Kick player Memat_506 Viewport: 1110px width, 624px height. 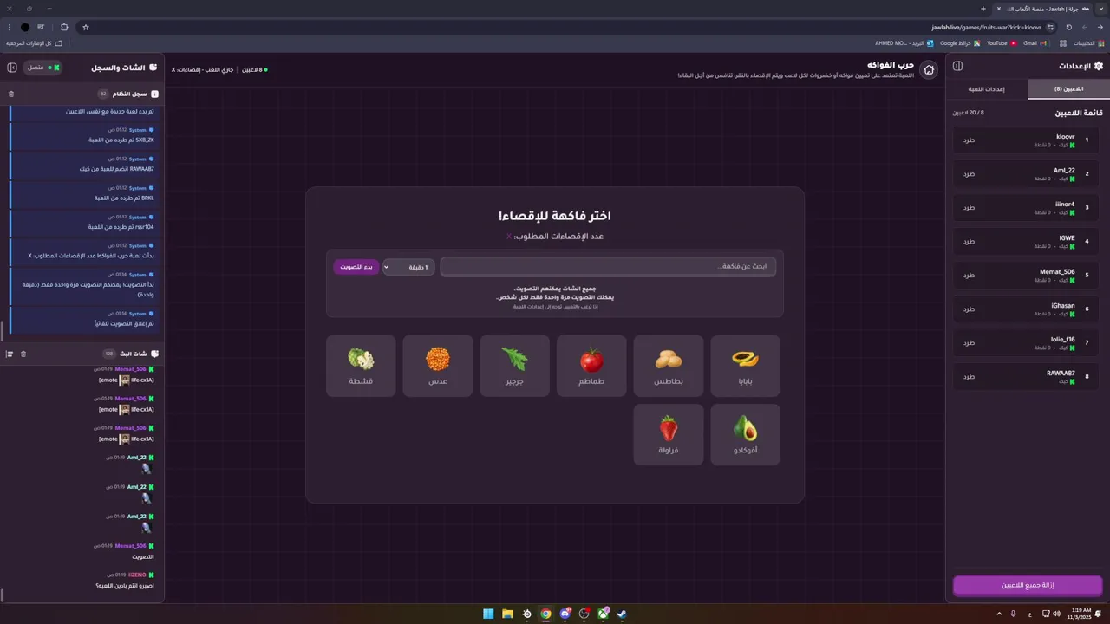[x=969, y=275]
